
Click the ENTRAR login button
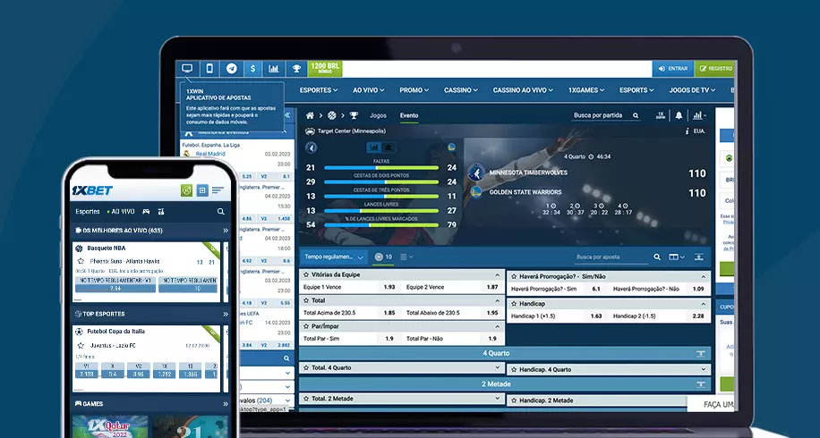click(673, 69)
